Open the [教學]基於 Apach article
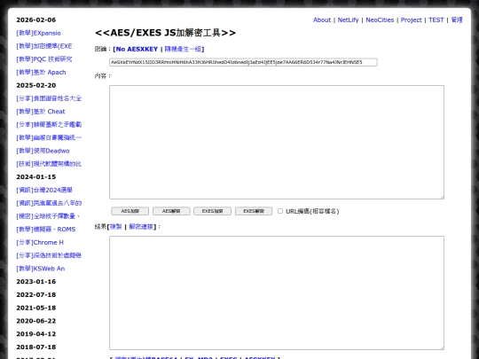 [x=41, y=73]
